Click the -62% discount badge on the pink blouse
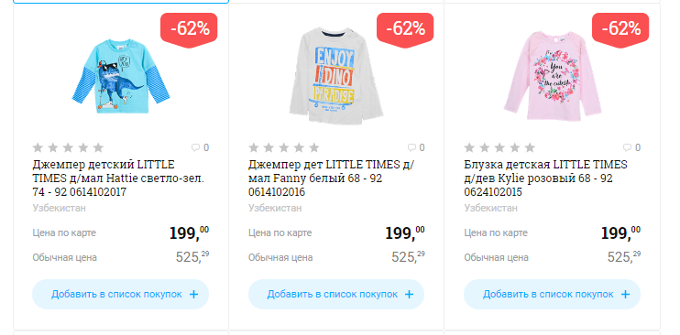 click(620, 30)
